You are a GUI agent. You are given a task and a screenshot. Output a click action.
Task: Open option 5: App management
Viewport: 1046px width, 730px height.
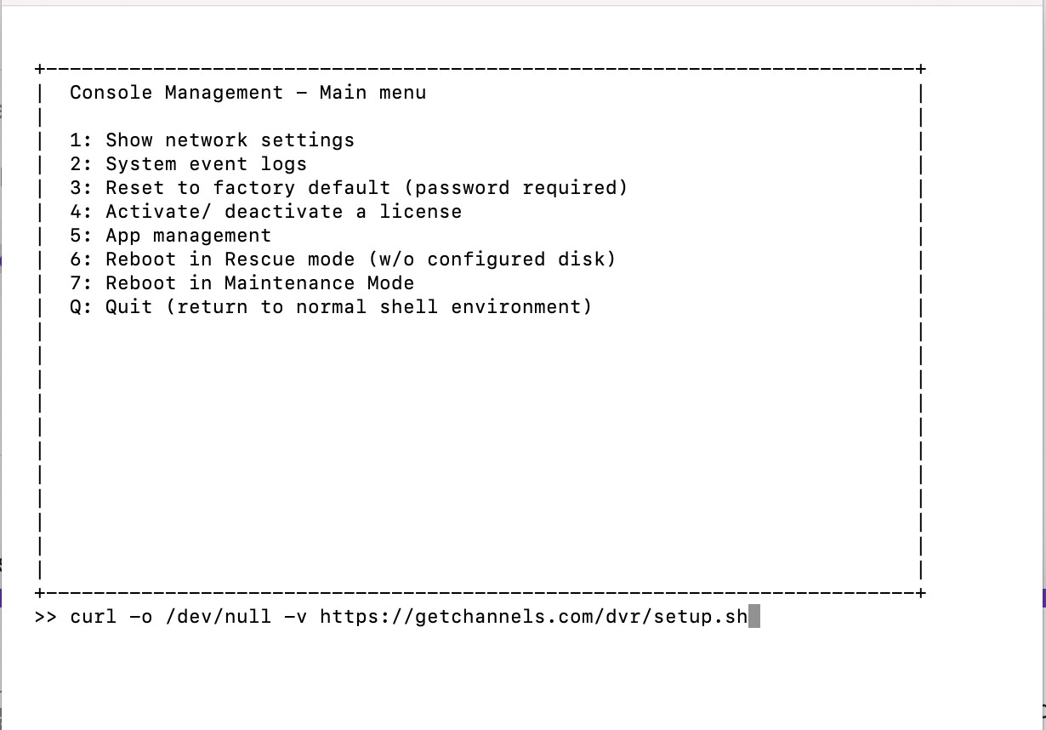point(170,236)
